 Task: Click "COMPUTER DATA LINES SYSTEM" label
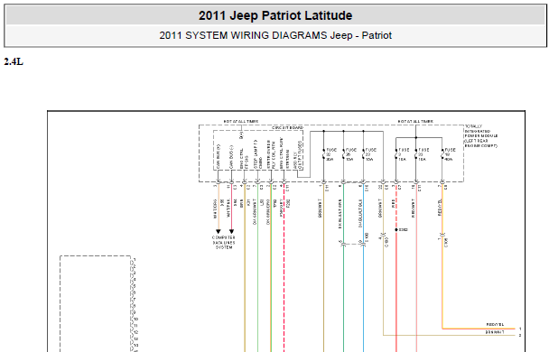click(x=224, y=242)
